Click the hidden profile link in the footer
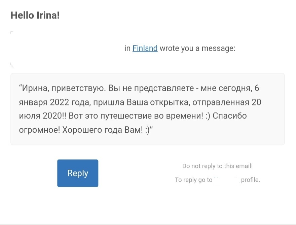This screenshot has height=225, width=296. [x=227, y=180]
